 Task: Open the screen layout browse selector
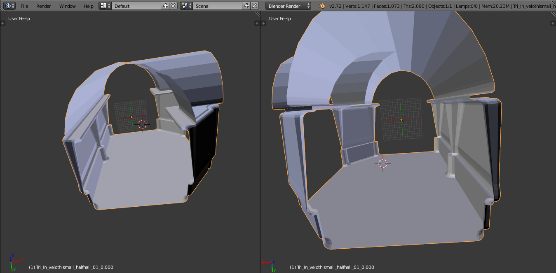(x=105, y=6)
